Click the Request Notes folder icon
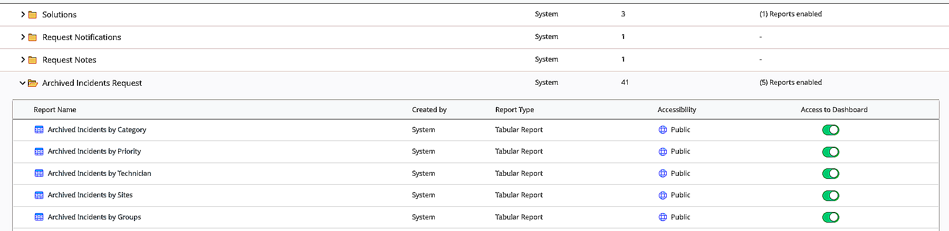 click(x=32, y=60)
